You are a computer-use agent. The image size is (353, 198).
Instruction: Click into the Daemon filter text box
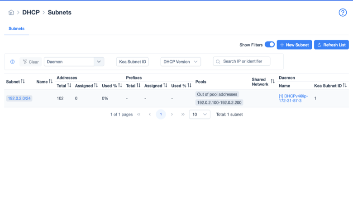click(69, 62)
